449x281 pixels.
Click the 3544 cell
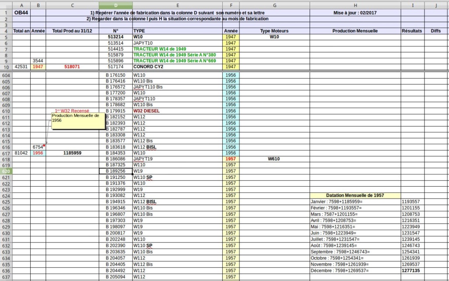tap(38, 60)
